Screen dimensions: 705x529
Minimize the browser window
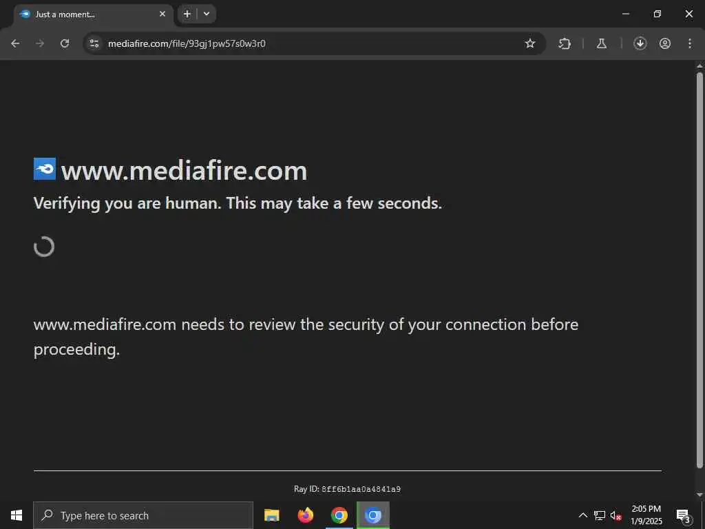click(x=625, y=14)
